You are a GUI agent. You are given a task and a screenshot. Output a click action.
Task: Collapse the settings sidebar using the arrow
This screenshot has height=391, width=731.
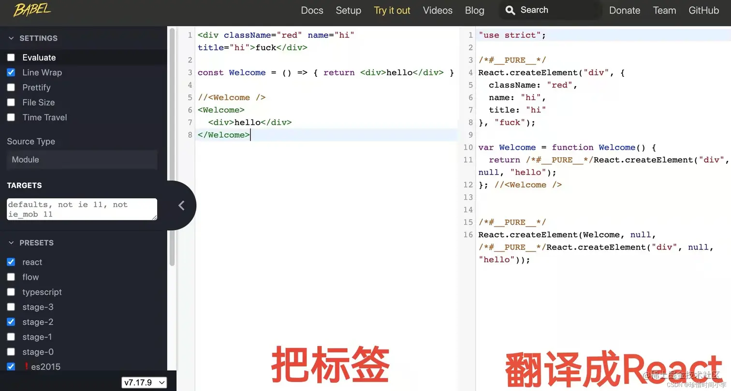click(x=181, y=205)
